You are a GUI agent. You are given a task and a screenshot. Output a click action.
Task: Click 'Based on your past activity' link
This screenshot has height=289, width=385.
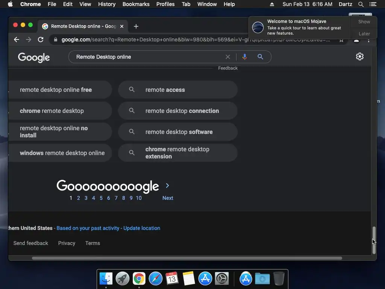coord(88,228)
